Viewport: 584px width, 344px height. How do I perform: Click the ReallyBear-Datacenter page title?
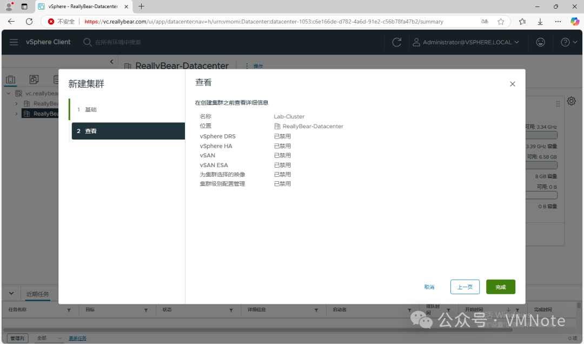pos(182,65)
